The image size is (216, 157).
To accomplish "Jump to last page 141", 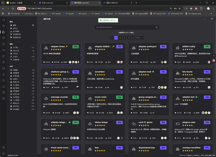I will pyautogui.click(x=137, y=38).
